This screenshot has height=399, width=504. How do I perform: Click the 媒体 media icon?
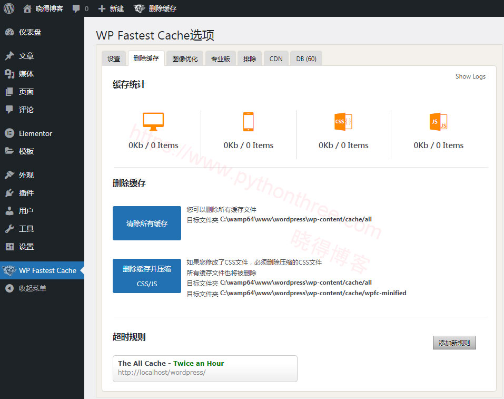[9, 74]
